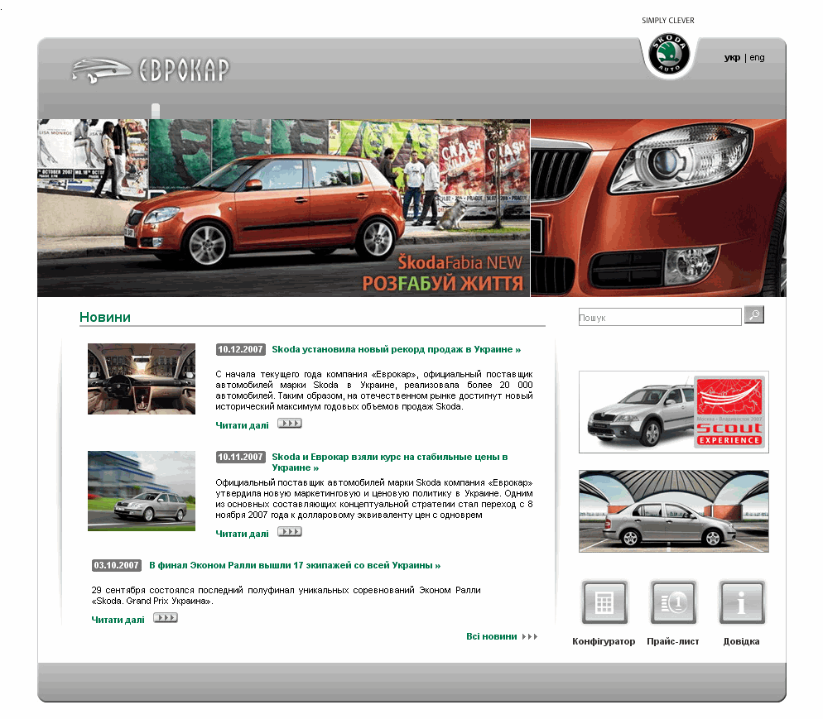Focus the Пошук search field
The height and width of the screenshot is (719, 823).
pos(660,317)
